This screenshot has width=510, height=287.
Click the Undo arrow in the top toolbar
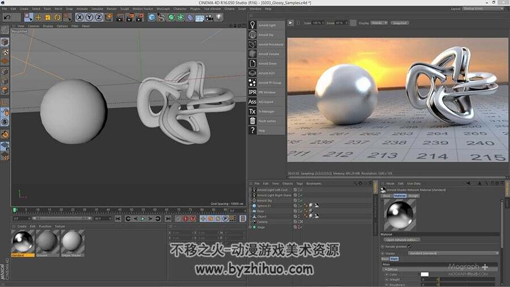pyautogui.click(x=8, y=17)
